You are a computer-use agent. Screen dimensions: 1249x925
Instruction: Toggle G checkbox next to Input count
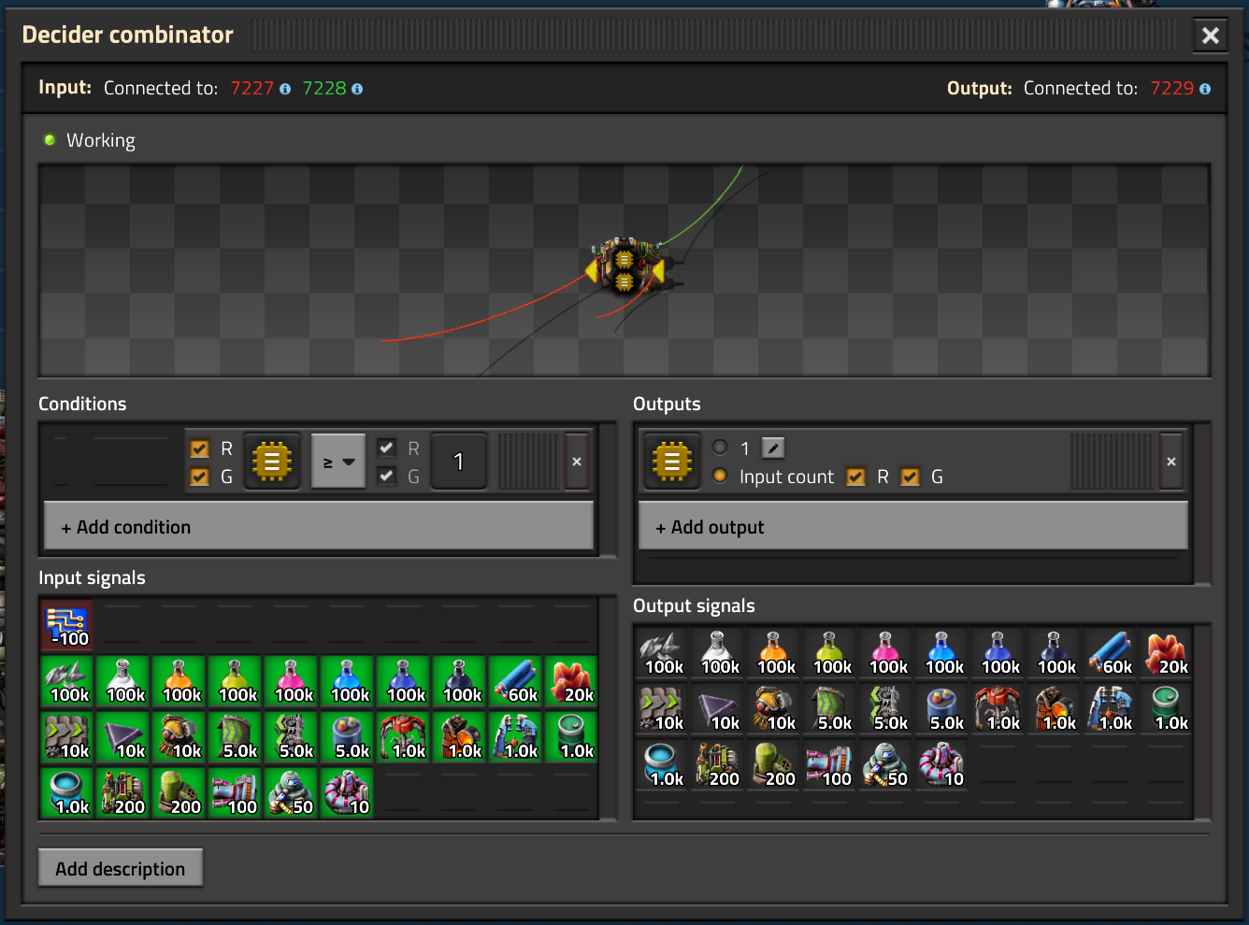[910, 477]
